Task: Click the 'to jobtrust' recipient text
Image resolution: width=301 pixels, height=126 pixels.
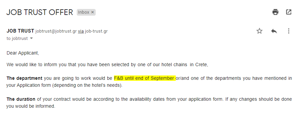Action: [x=17, y=39]
